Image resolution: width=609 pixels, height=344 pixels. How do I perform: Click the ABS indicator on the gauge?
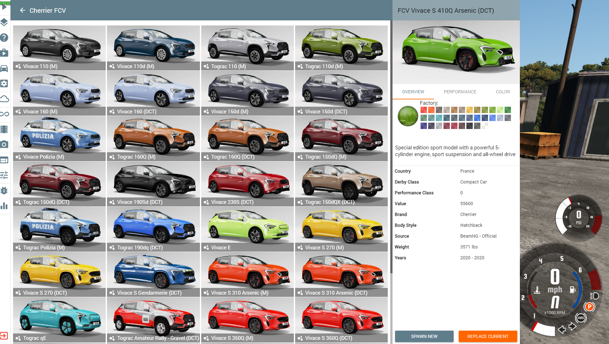click(x=581, y=318)
